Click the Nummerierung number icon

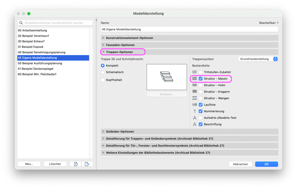click(195, 111)
